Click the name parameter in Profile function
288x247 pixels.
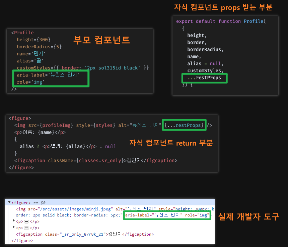click(194, 56)
